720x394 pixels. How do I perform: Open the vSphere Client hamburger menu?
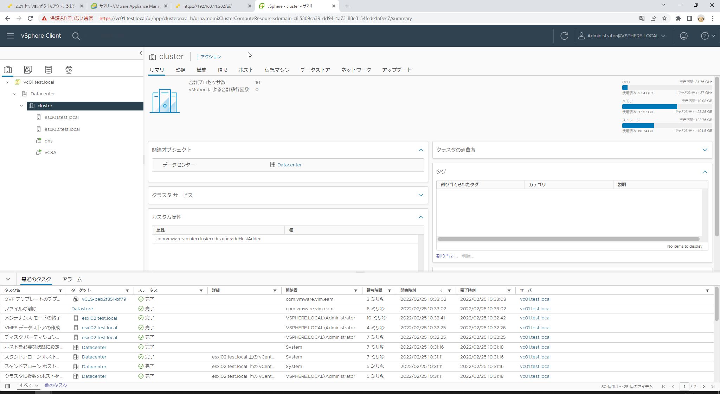10,36
